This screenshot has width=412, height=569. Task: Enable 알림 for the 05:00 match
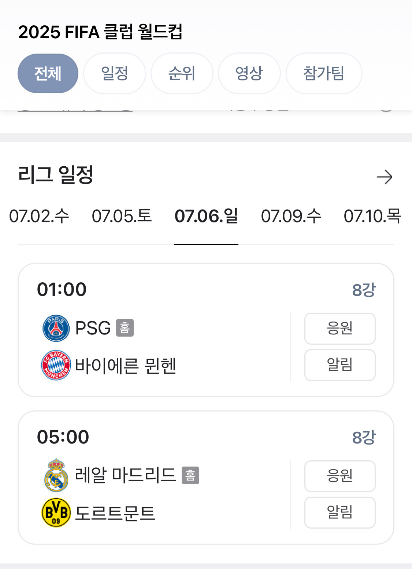point(340,512)
